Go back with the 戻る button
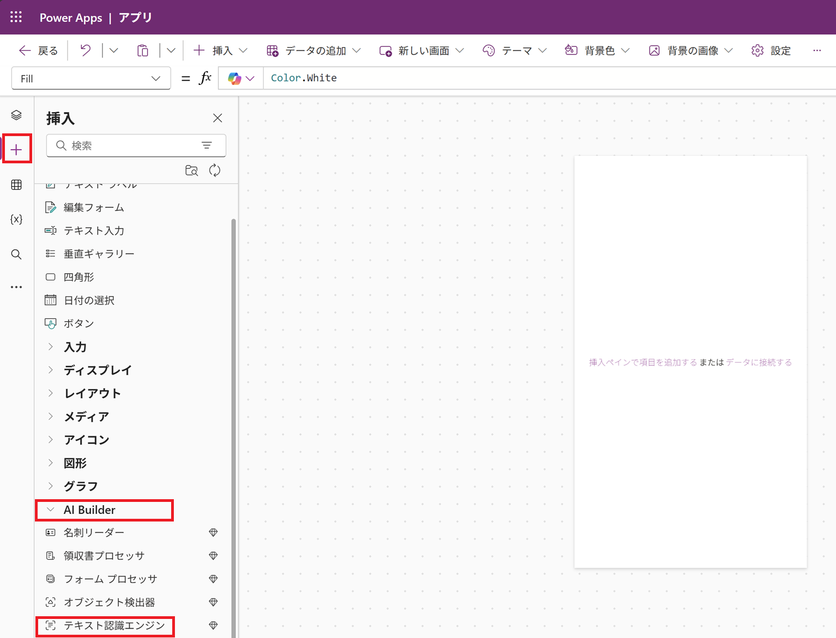836x638 pixels. coord(38,51)
